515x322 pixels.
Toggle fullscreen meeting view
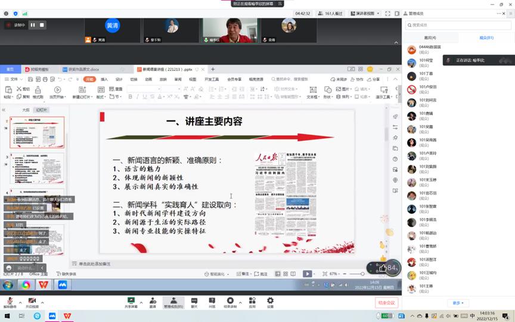[387, 13]
